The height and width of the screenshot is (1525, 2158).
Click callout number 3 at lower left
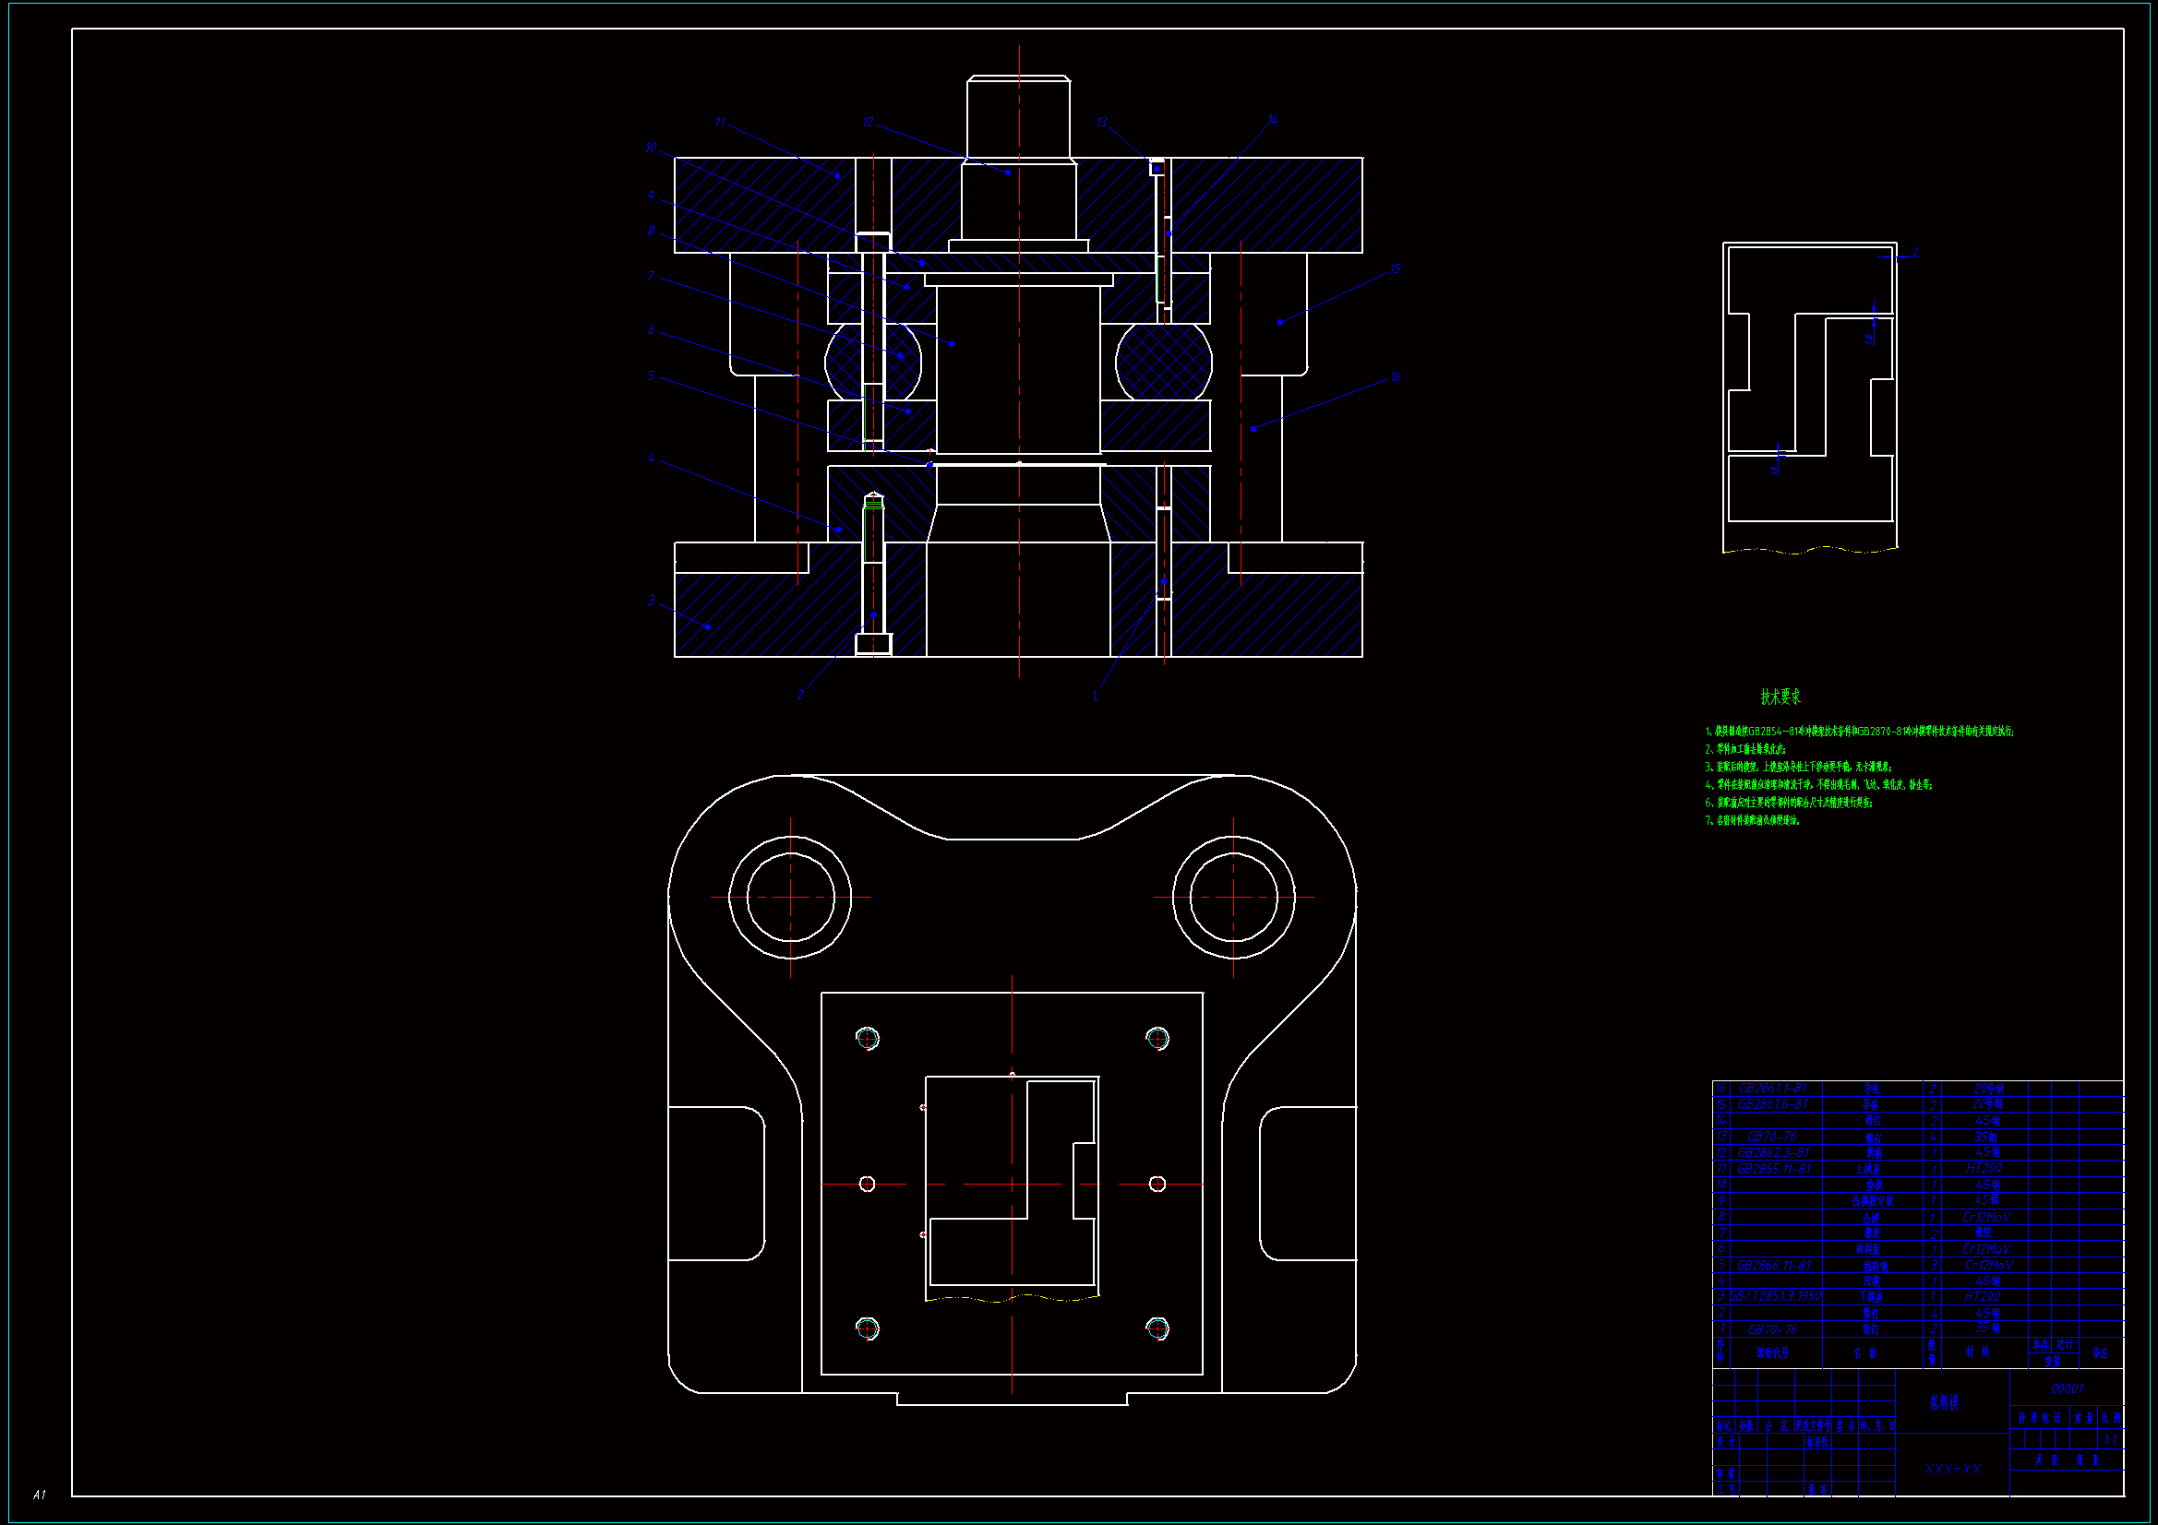pyautogui.click(x=652, y=600)
